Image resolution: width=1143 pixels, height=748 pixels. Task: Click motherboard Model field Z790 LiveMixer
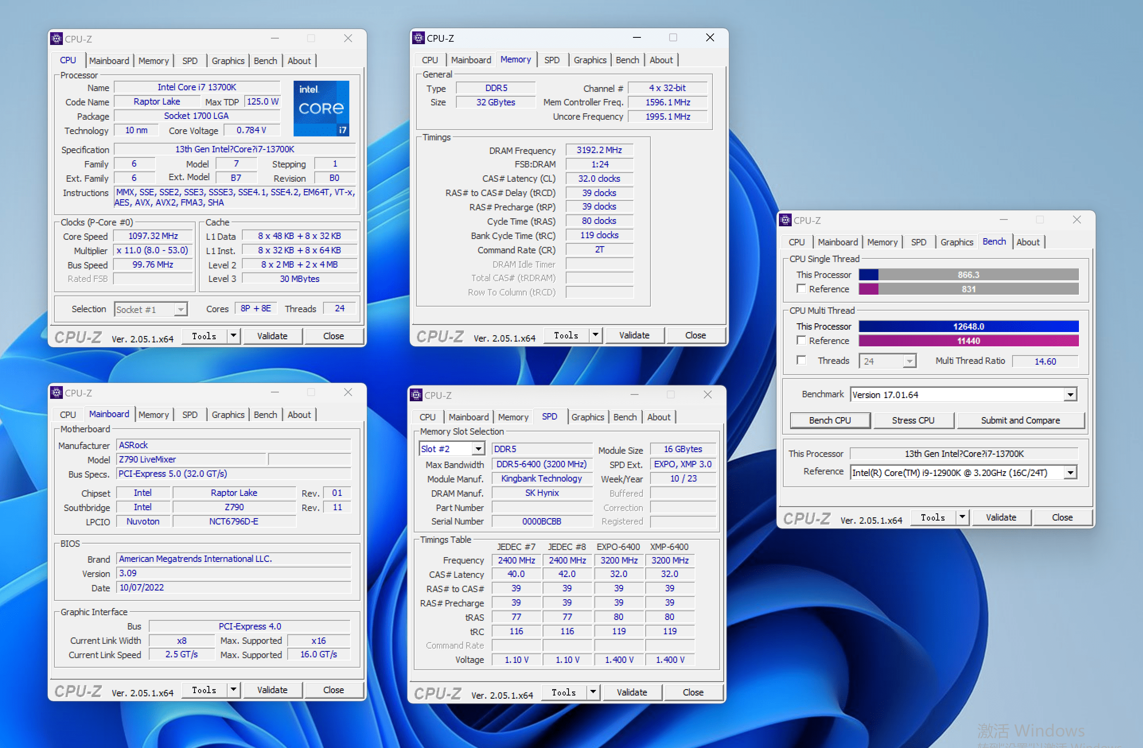(x=191, y=459)
